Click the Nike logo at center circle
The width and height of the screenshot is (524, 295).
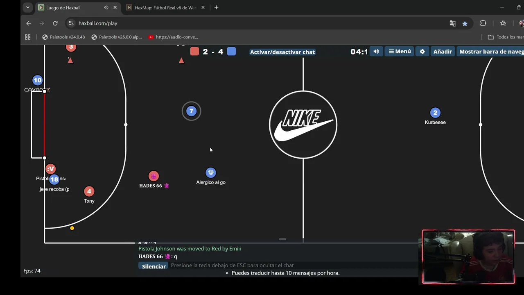pos(303,125)
